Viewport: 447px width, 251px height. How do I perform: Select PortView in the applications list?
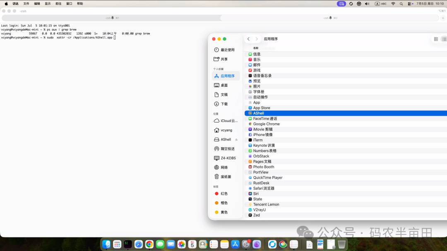(x=346, y=172)
